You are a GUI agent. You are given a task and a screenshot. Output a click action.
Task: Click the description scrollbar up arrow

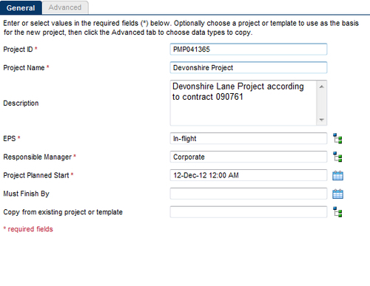pyautogui.click(x=322, y=86)
